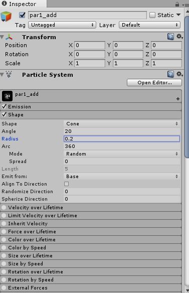Click the Scale Z field
189x293 pixels.
coord(166,63)
